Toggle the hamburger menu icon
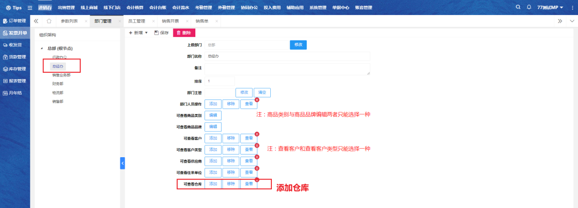The image size is (578, 208). (x=30, y=7)
